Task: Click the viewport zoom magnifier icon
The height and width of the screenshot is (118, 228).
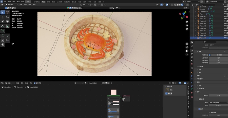Action: point(187,22)
